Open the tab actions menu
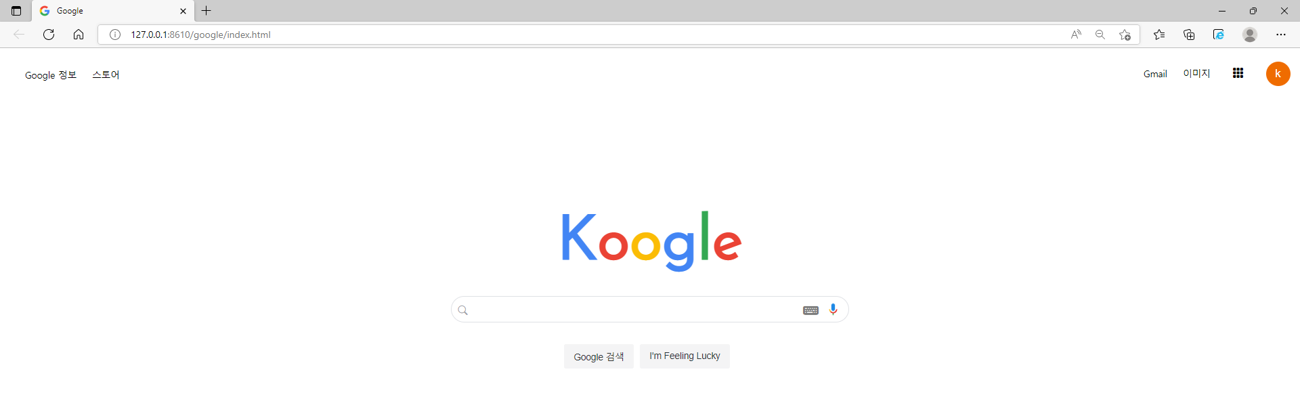 click(16, 11)
